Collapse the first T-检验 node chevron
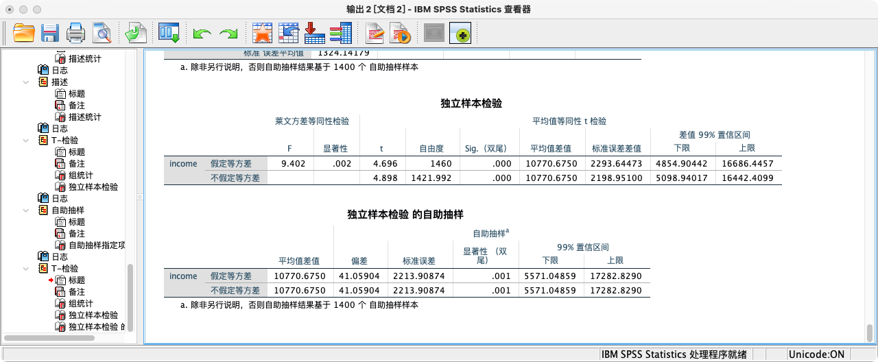The height and width of the screenshot is (362, 878). 26,140
